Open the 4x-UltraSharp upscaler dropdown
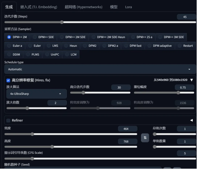This screenshot has width=197, height=169. (x=37, y=94)
